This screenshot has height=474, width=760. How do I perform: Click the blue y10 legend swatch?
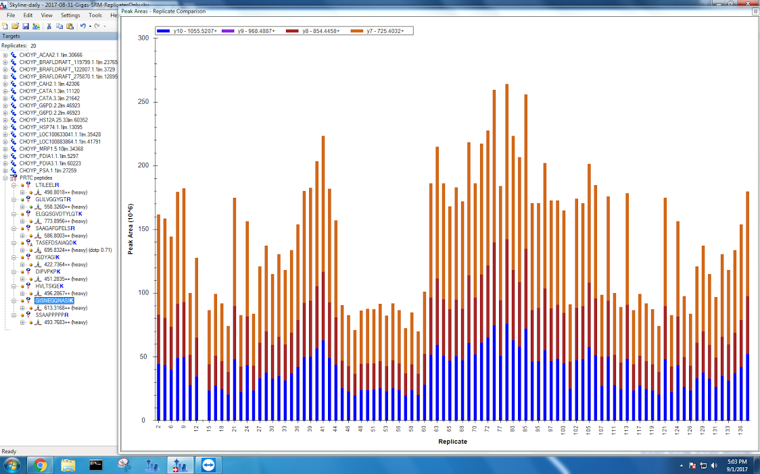point(163,31)
